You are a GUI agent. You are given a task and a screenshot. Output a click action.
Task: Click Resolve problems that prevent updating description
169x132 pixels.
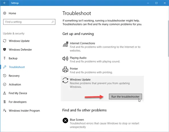point(100,85)
